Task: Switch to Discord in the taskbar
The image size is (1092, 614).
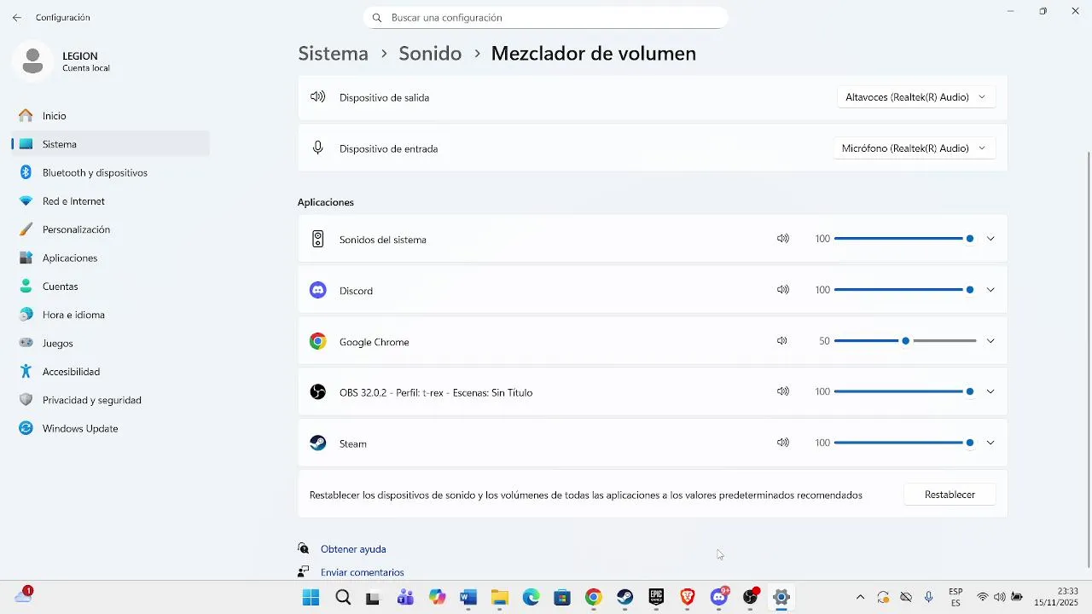Action: coord(719,597)
